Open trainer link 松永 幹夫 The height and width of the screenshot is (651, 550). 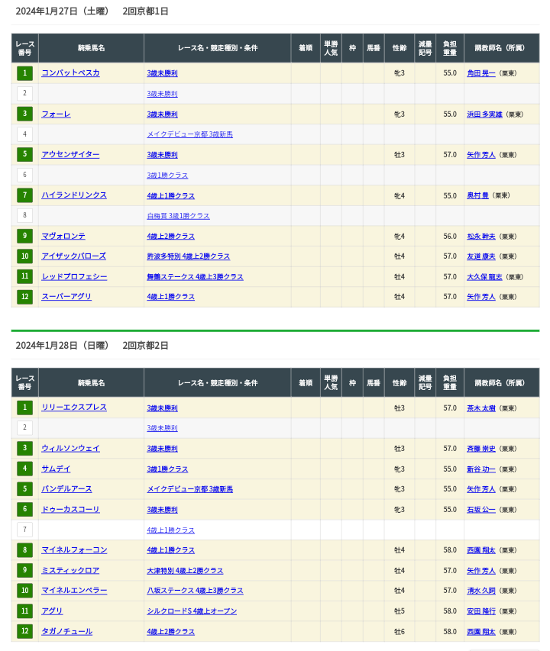pyautogui.click(x=481, y=237)
